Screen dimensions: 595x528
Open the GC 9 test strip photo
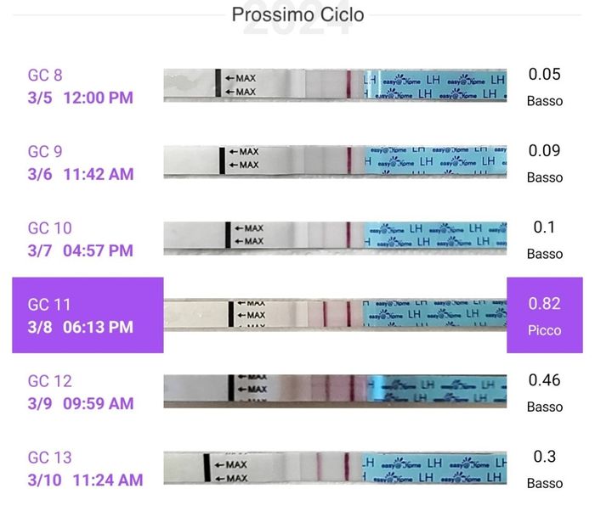tap(335, 160)
